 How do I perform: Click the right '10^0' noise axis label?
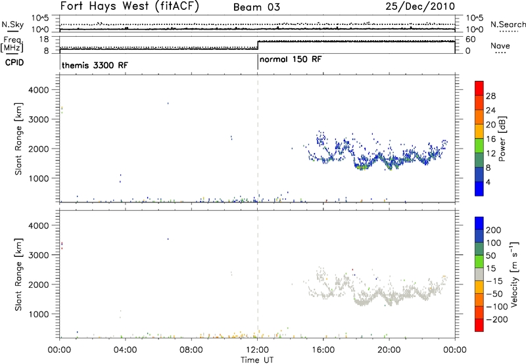474,30
